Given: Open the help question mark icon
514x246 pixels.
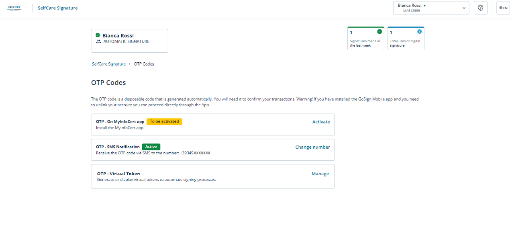Looking at the screenshot, I should (x=481, y=8).
